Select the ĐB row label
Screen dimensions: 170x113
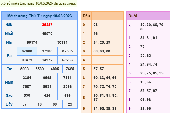click(x=9, y=25)
